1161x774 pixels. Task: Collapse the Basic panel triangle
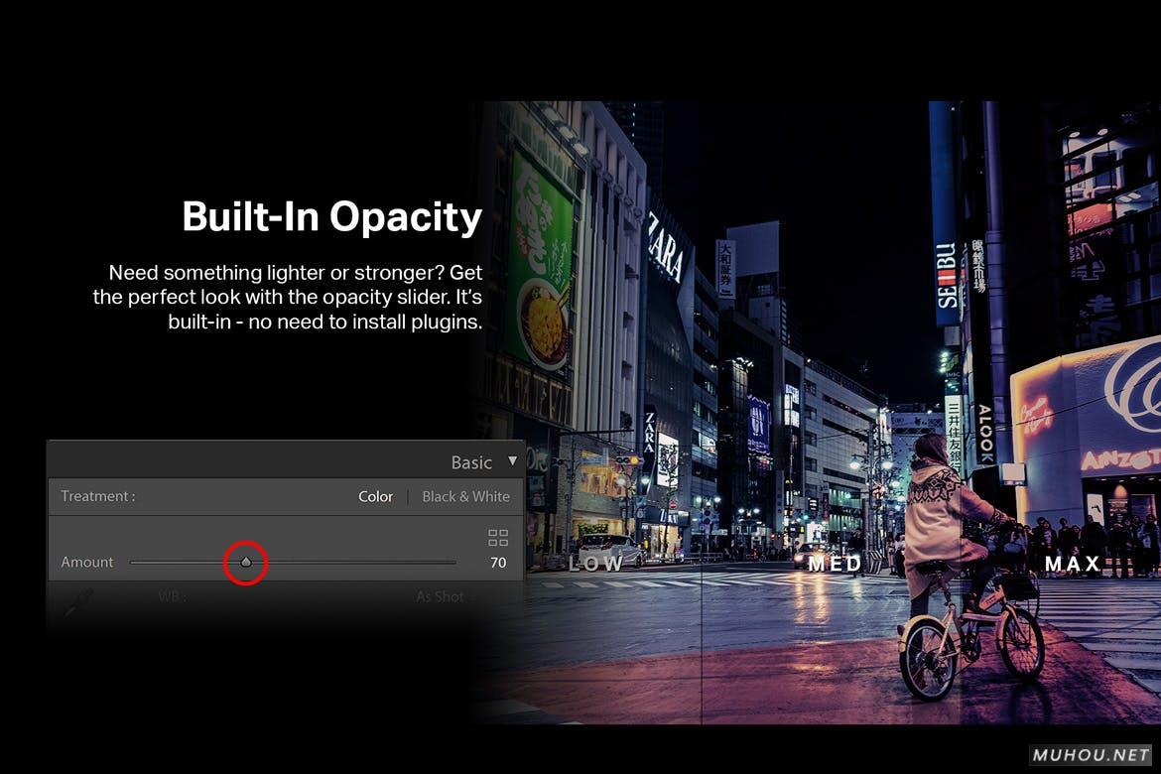click(512, 461)
